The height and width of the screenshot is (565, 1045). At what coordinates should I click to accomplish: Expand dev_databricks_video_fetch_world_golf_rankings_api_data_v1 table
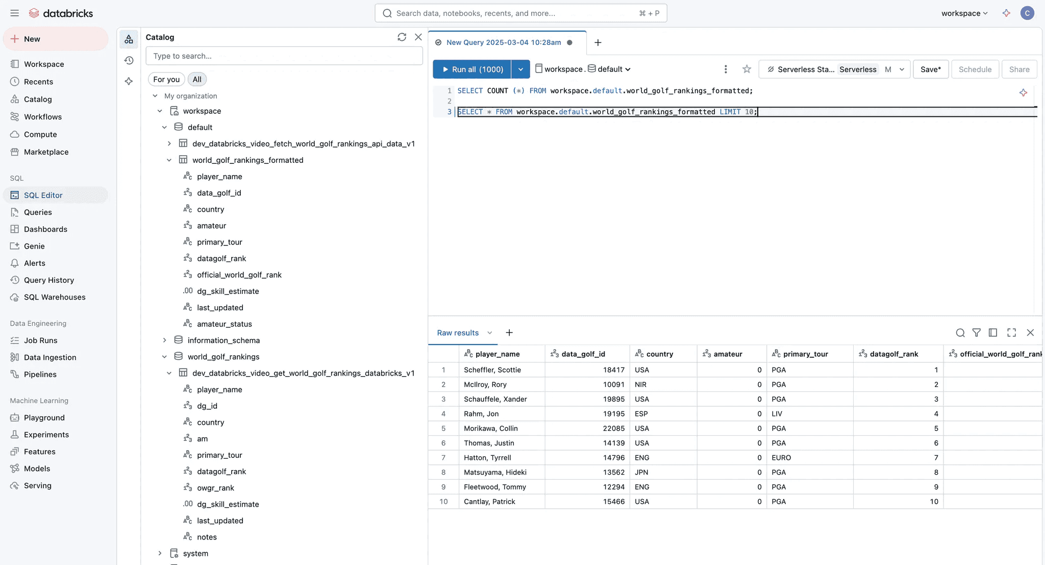(x=169, y=144)
